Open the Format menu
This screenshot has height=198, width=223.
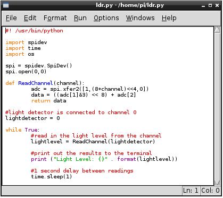(x=55, y=18)
